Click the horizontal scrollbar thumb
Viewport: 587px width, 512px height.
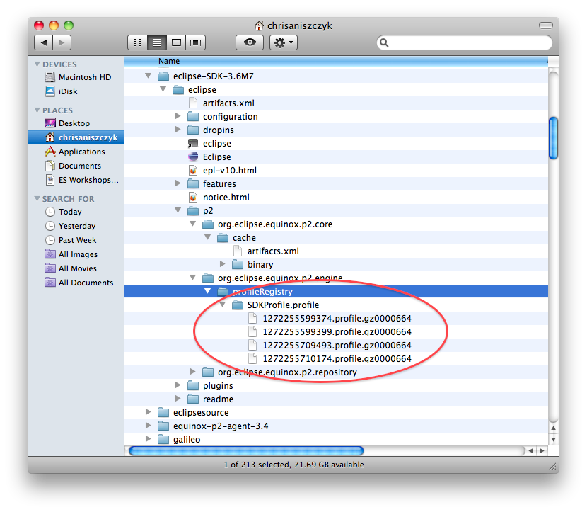click(x=246, y=450)
